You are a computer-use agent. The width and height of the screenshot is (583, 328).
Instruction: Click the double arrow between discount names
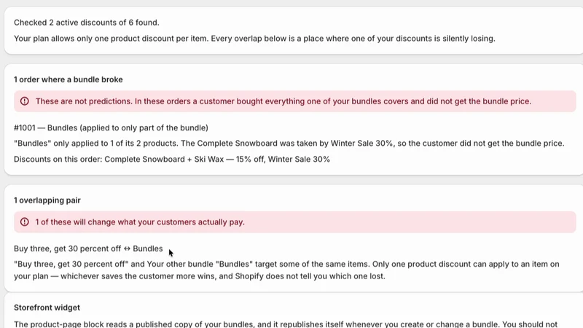[127, 249]
